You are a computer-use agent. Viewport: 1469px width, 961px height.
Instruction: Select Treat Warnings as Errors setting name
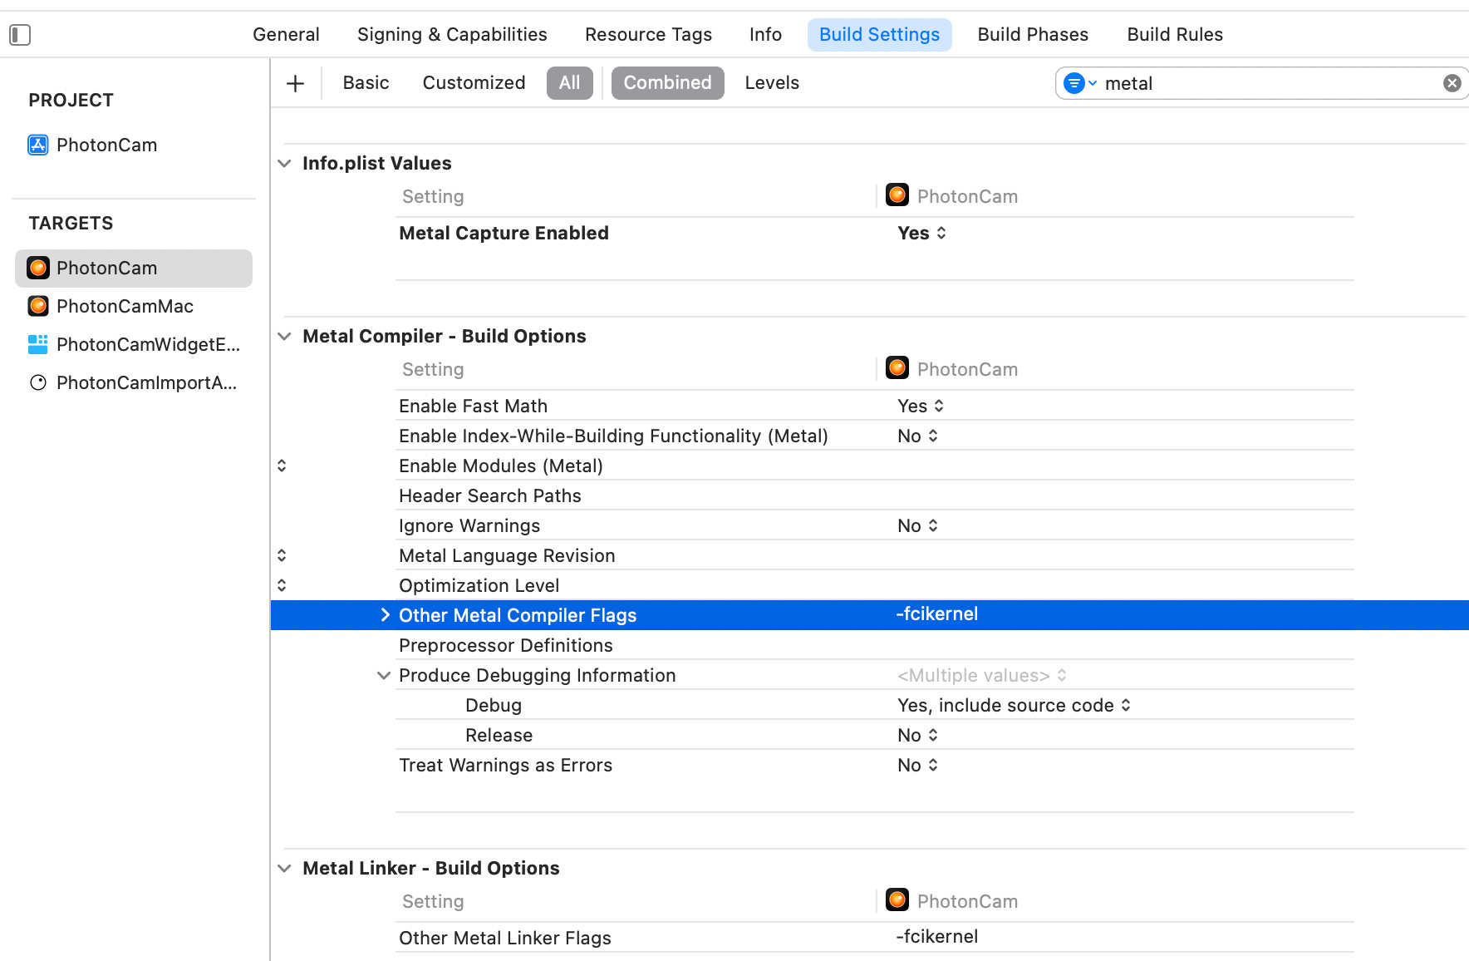(505, 766)
